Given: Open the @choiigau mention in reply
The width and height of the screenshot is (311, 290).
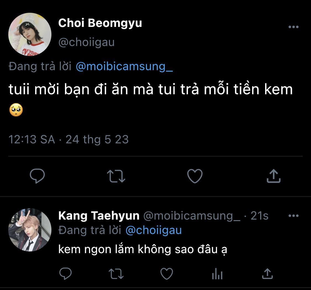Looking at the screenshot, I should coord(154,230).
